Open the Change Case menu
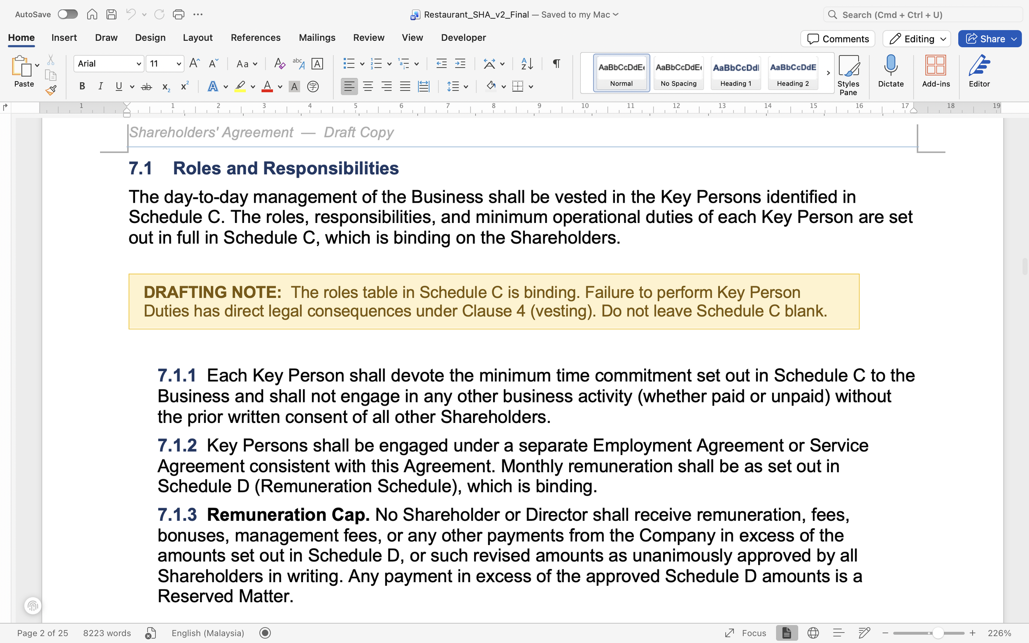This screenshot has height=643, width=1029. click(x=247, y=64)
